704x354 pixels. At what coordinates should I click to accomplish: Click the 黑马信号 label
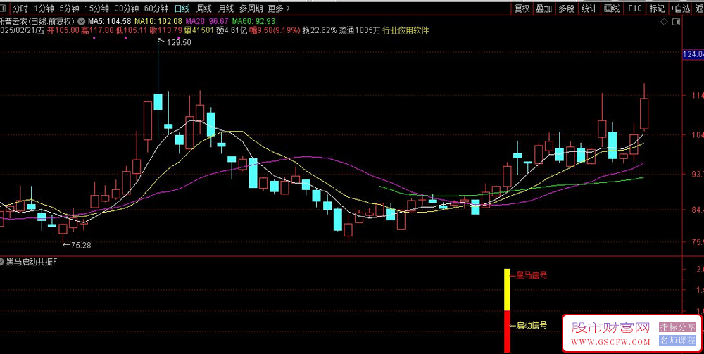click(531, 275)
